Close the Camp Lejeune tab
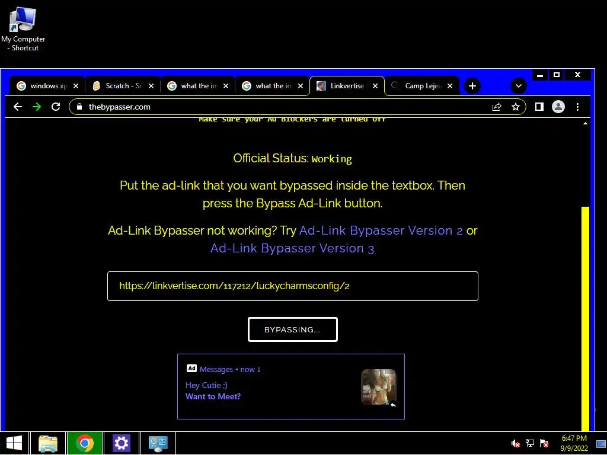Viewport: 607px width, 455px height. pyautogui.click(x=450, y=86)
